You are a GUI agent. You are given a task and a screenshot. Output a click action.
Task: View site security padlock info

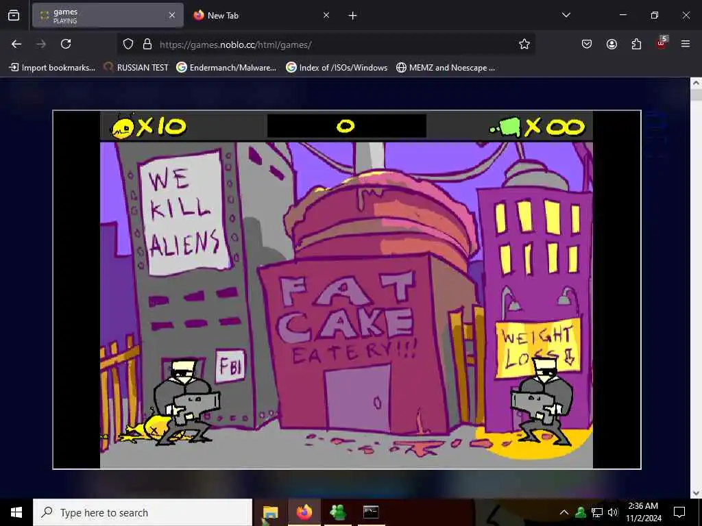pos(147,45)
